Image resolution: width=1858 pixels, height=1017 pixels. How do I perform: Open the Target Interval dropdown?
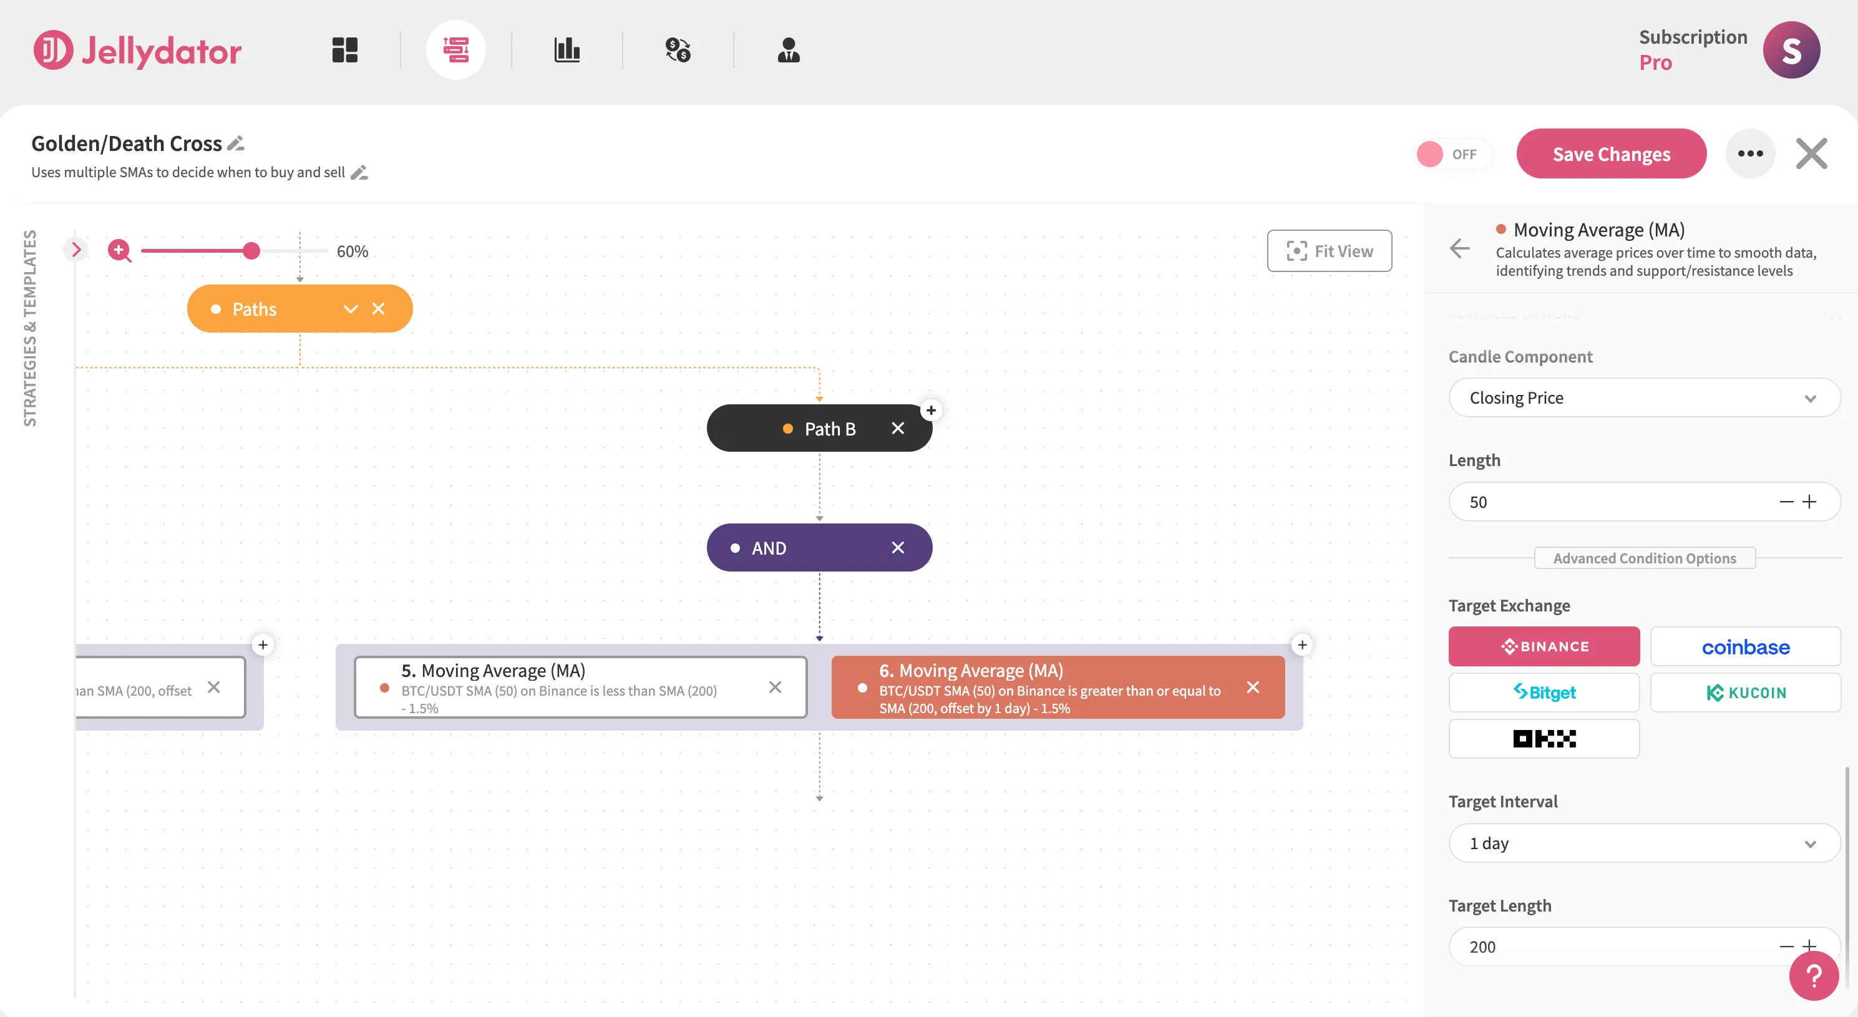click(x=1645, y=843)
